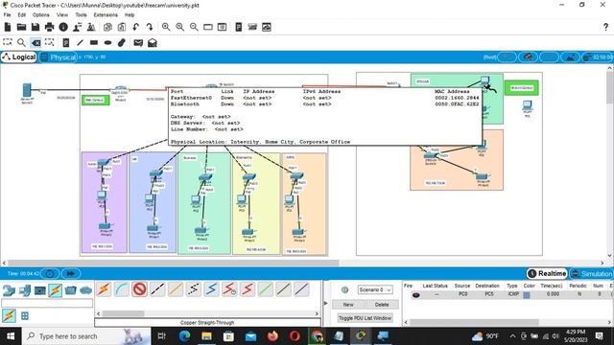
Task: Click the blue PDU color swatch
Action: (x=527, y=295)
